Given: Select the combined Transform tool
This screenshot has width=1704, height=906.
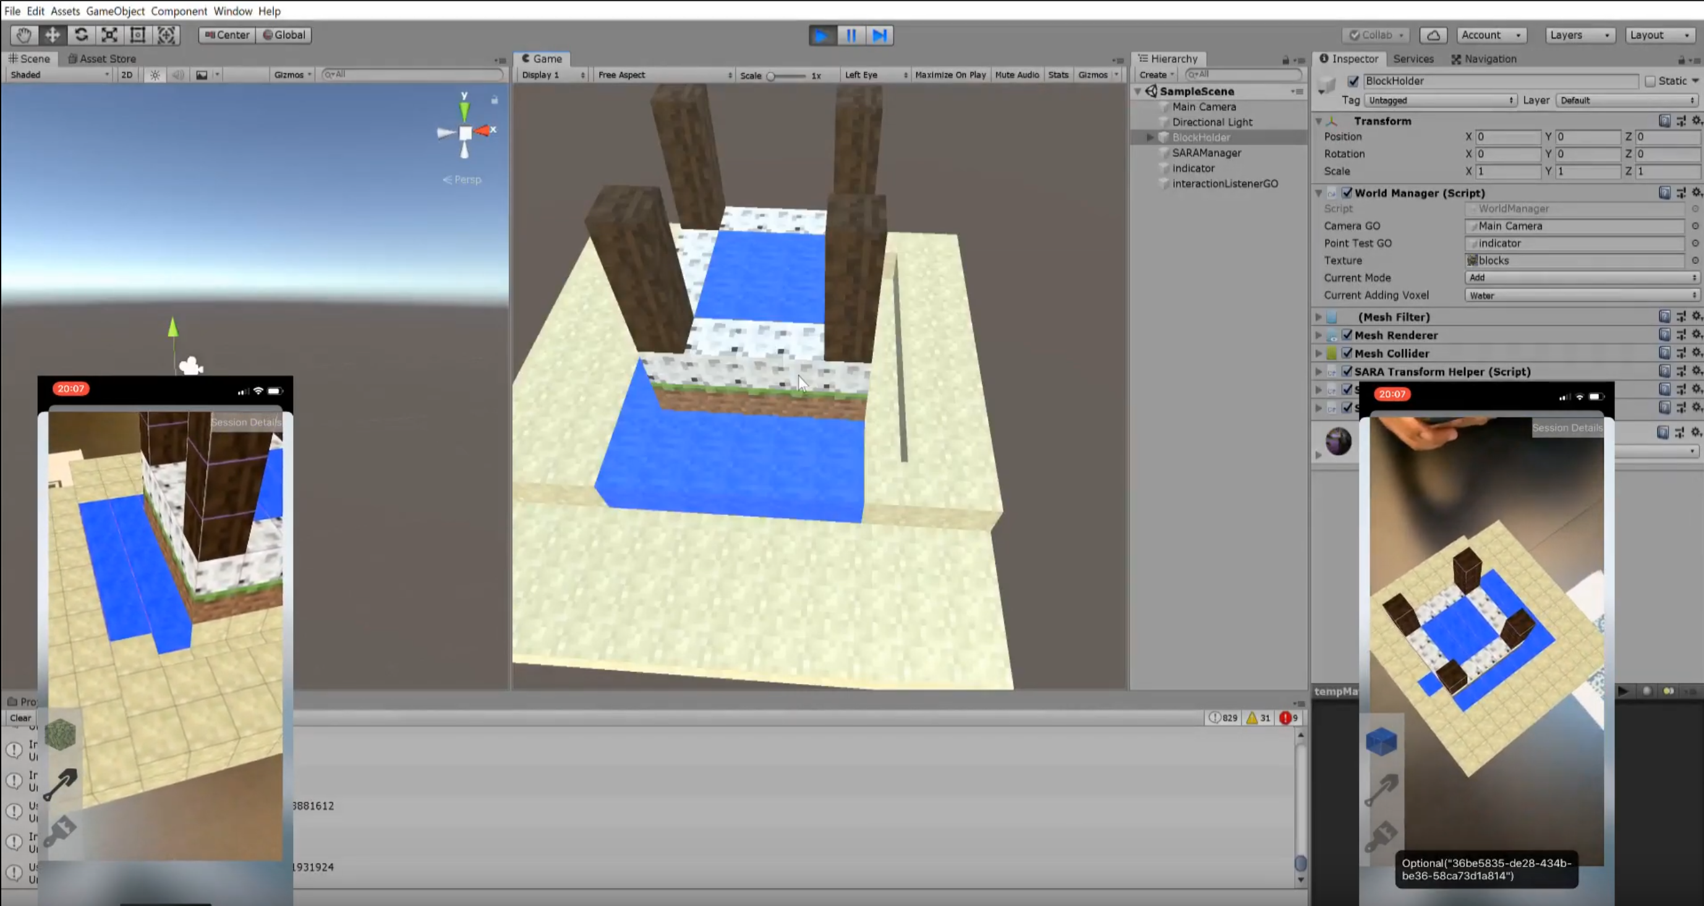Looking at the screenshot, I should tap(166, 35).
